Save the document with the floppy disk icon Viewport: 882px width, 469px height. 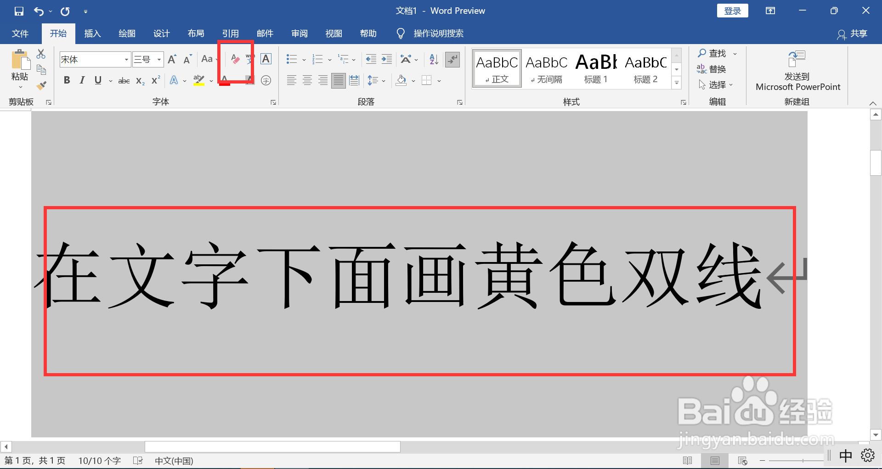click(x=19, y=11)
